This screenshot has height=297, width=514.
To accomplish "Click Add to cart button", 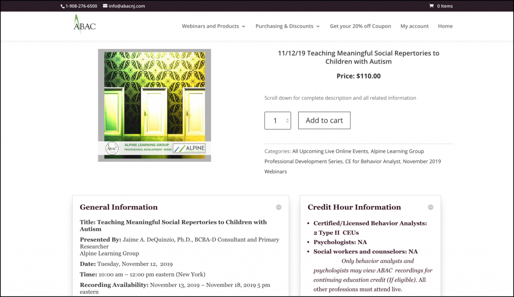I will click(324, 120).
